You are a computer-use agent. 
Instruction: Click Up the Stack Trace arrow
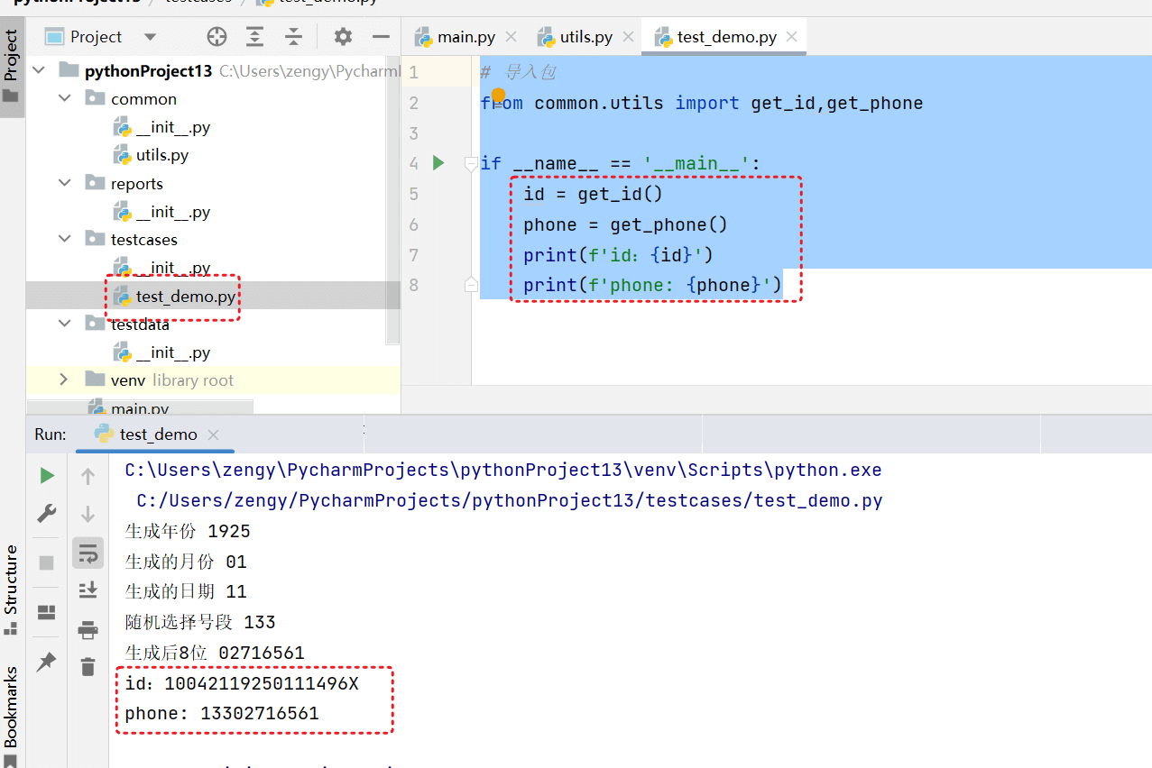tap(88, 475)
